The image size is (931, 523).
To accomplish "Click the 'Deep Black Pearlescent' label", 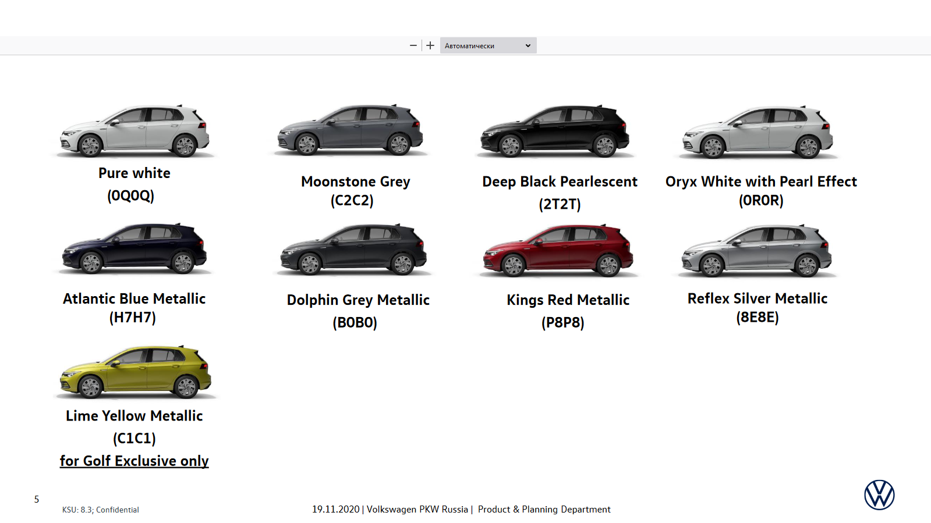I will pyautogui.click(x=560, y=182).
